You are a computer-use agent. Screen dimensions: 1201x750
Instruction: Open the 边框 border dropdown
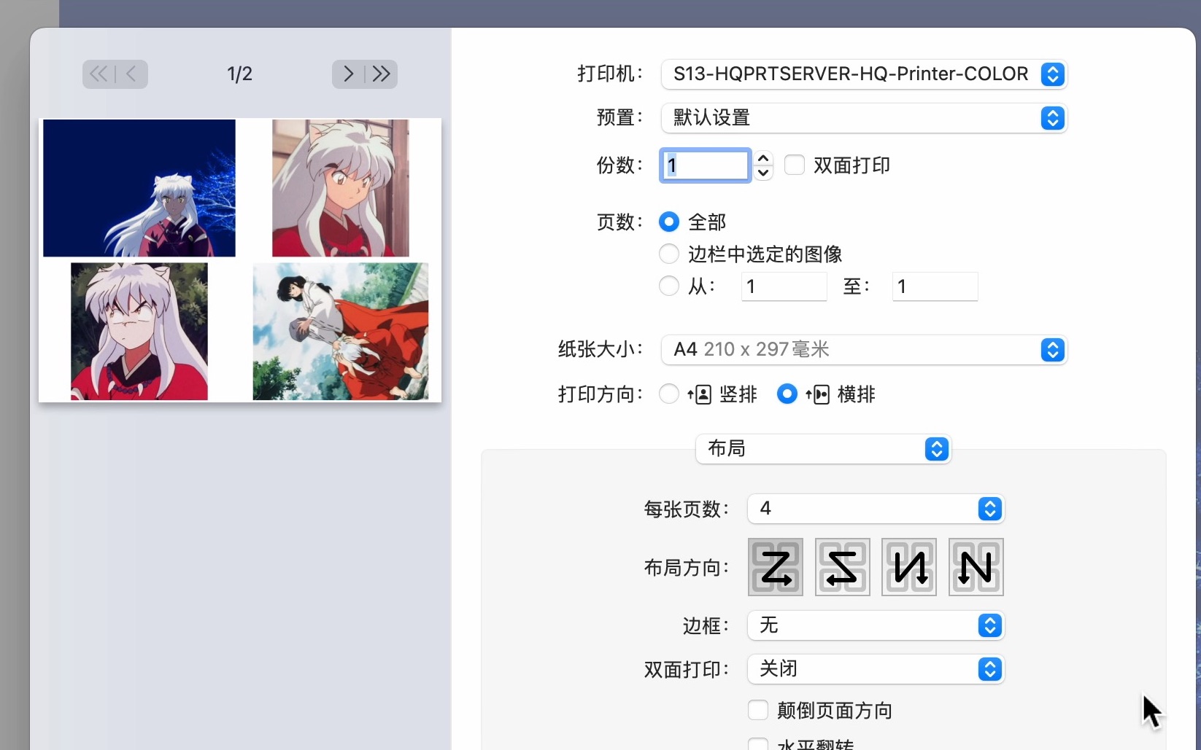(x=876, y=625)
